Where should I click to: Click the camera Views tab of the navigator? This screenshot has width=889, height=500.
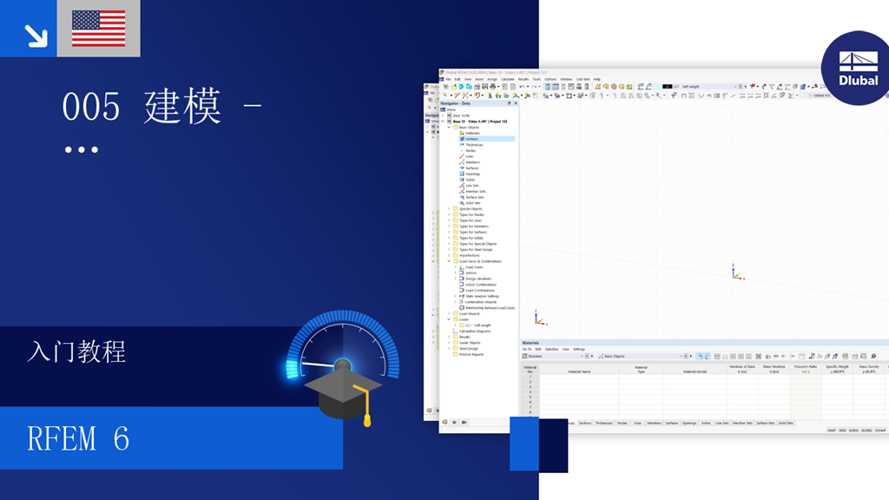[x=464, y=423]
